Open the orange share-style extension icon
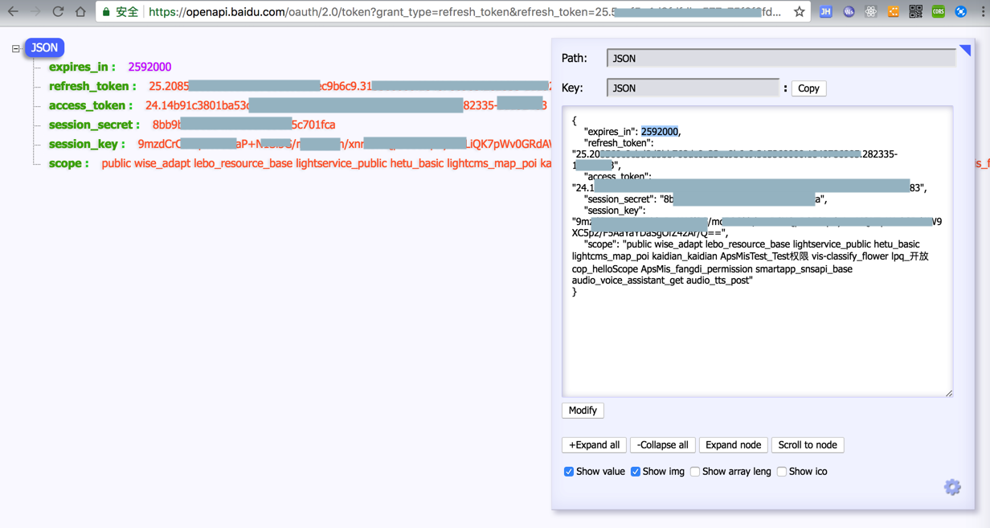The image size is (990, 528). click(x=894, y=12)
